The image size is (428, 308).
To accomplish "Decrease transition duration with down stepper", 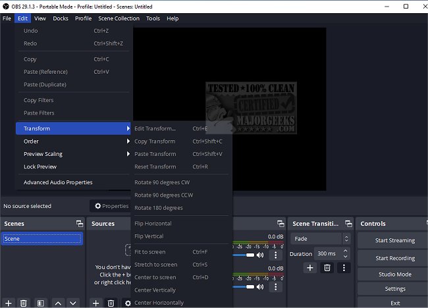I will point(345,257).
